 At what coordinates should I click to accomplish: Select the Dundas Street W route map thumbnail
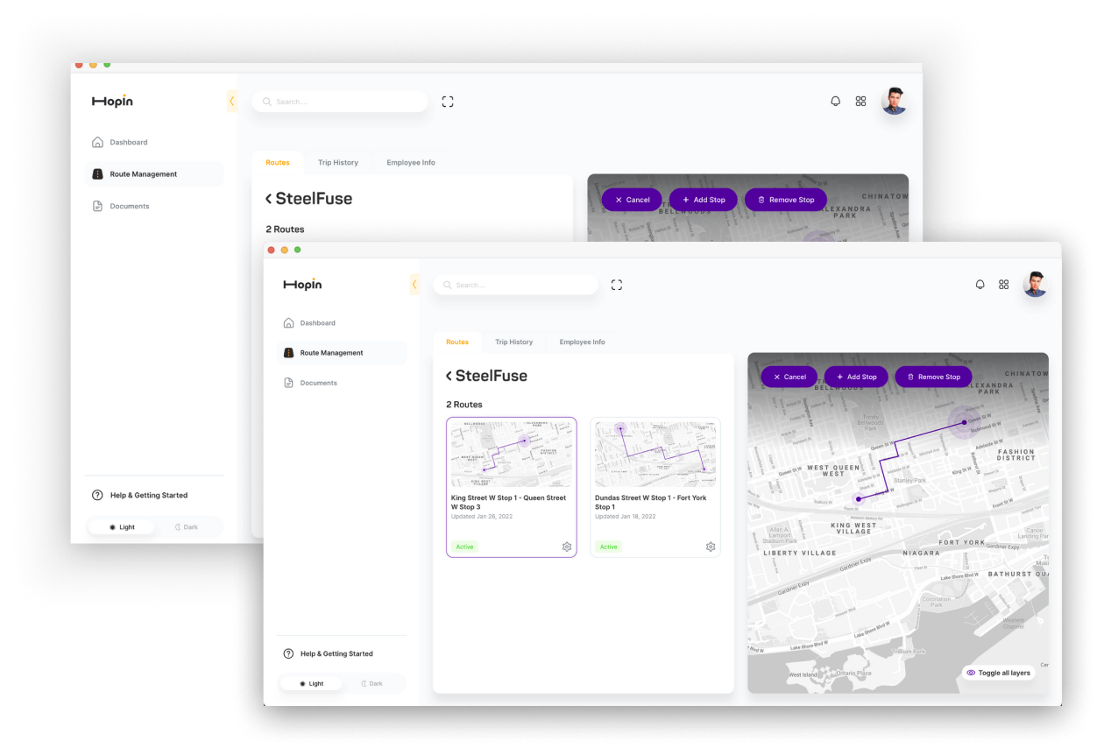click(x=655, y=453)
